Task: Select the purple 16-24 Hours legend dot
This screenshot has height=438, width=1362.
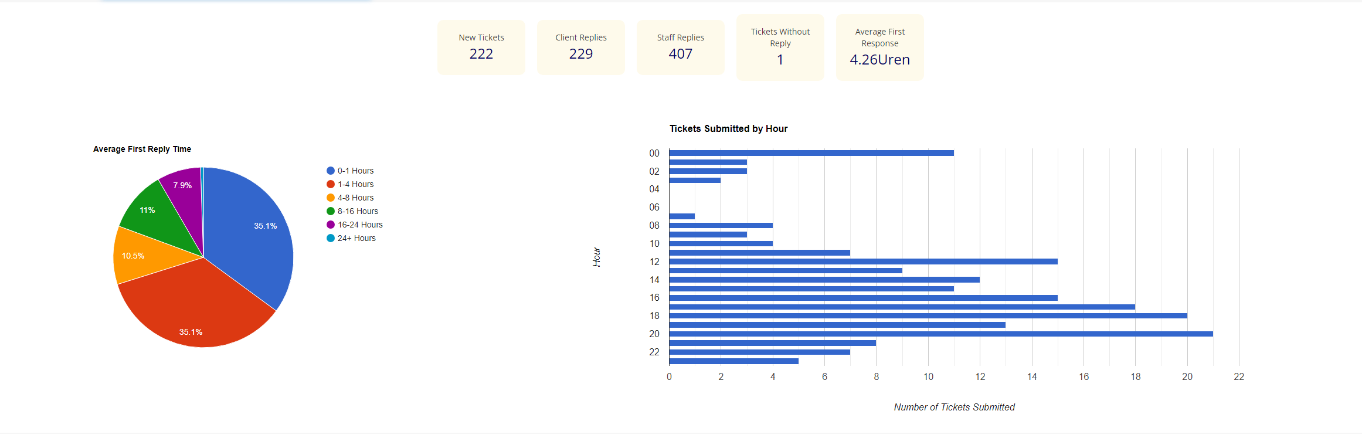Action: click(x=331, y=225)
